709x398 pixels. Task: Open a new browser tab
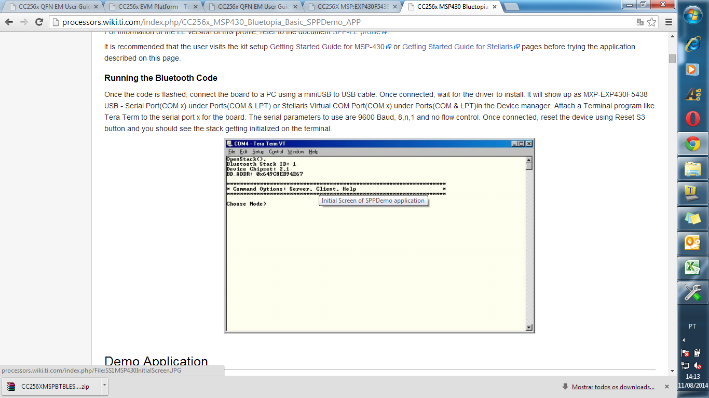[511, 7]
